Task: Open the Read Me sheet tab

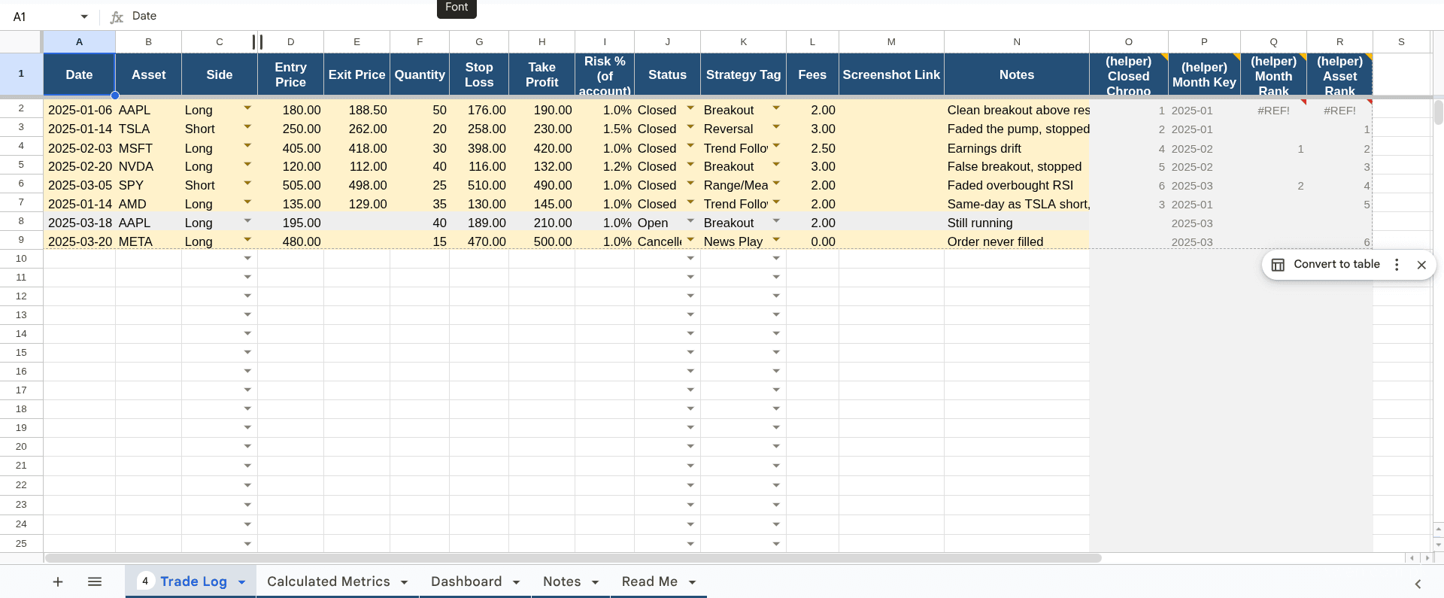Action: pyautogui.click(x=650, y=581)
